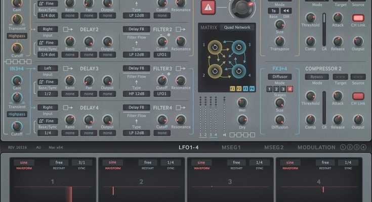372x202 pixels.
Task: Click the red panic warning triangle button
Action: click(x=208, y=7)
